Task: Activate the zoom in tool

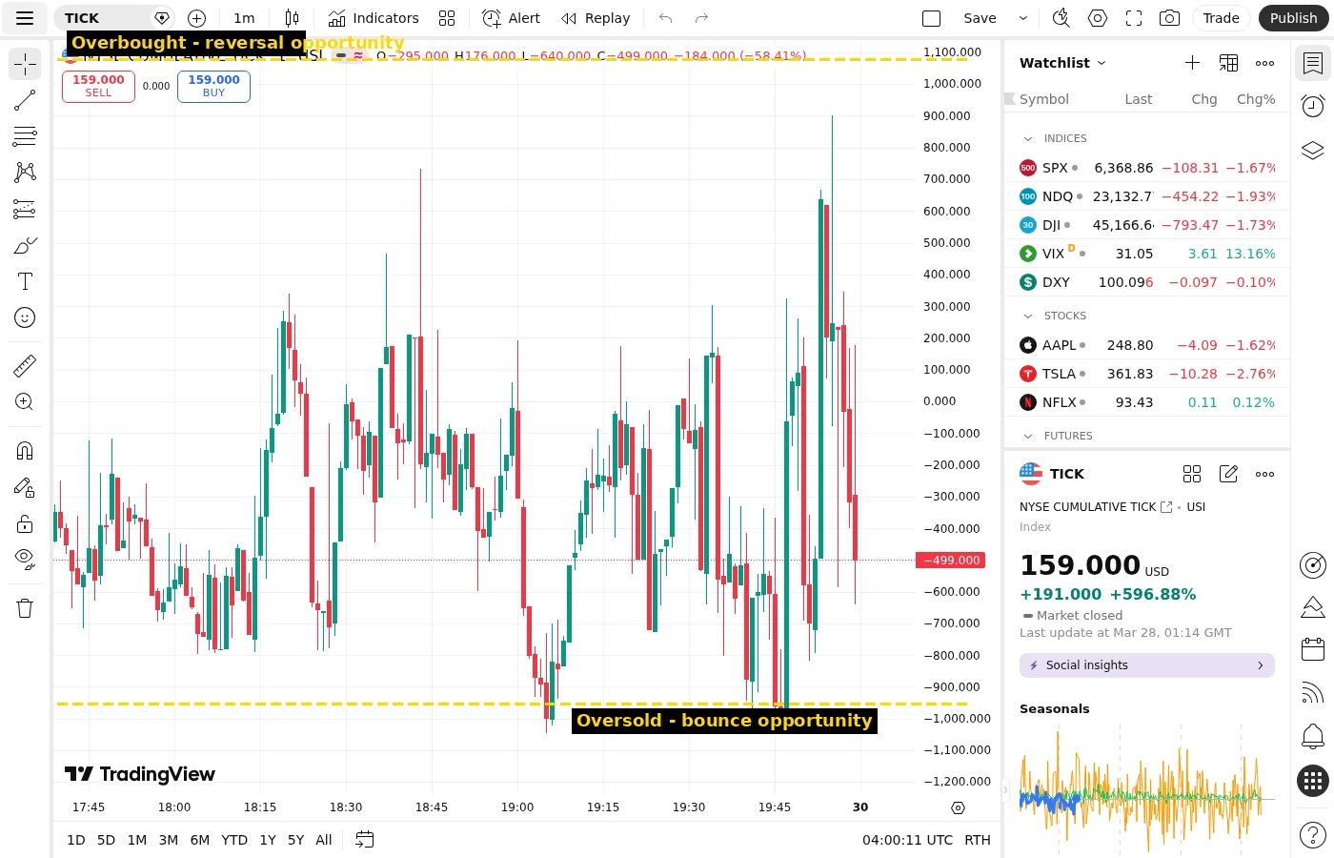Action: click(25, 401)
